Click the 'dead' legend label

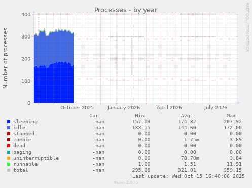(19, 146)
